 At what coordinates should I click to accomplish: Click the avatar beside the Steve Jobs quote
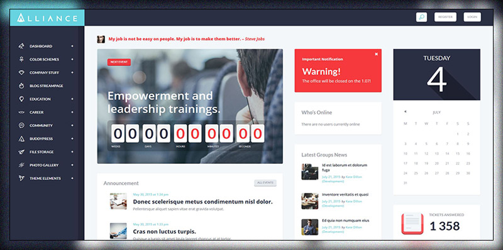coord(101,39)
